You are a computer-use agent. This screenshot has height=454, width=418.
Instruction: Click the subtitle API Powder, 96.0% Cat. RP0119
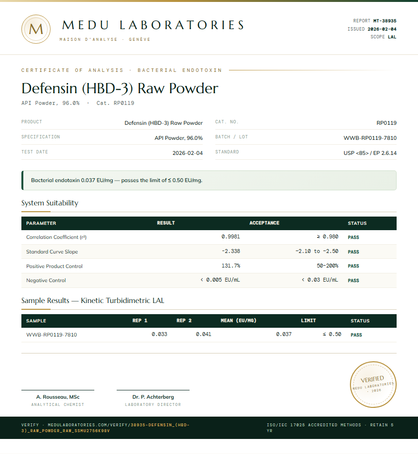(78, 103)
